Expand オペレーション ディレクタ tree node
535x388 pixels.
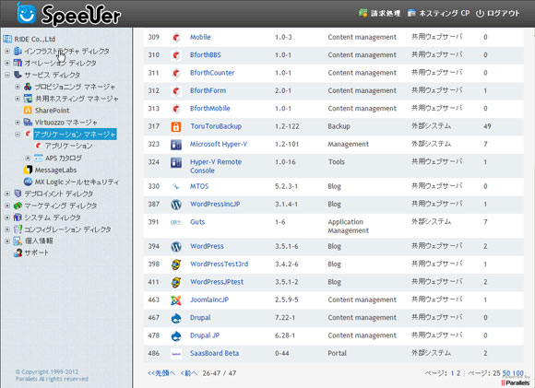(x=7, y=63)
